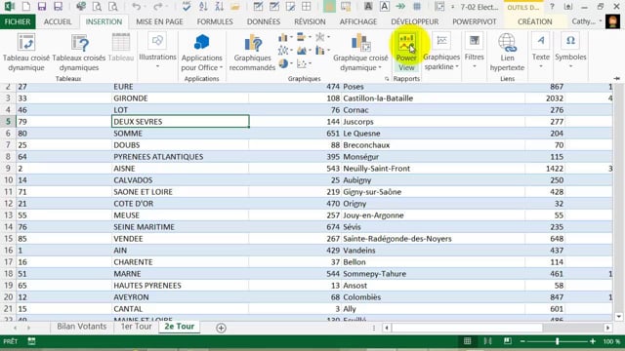
Task: Open the Graphiques dialog launcher
Action: (387, 79)
